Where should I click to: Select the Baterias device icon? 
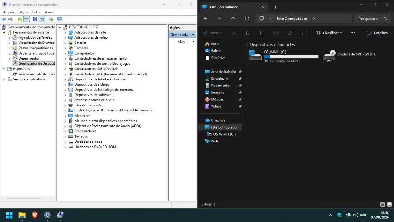[71, 43]
